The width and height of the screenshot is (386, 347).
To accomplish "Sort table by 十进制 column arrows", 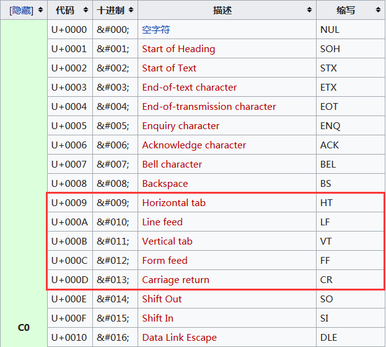I will [x=131, y=10].
